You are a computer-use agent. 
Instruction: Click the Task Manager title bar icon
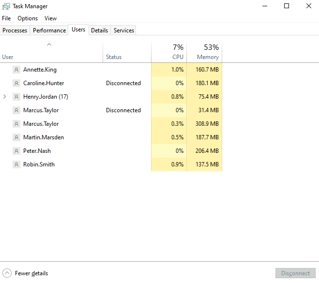pos(6,6)
